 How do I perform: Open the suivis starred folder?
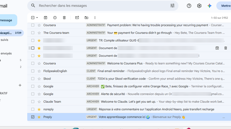4,40
